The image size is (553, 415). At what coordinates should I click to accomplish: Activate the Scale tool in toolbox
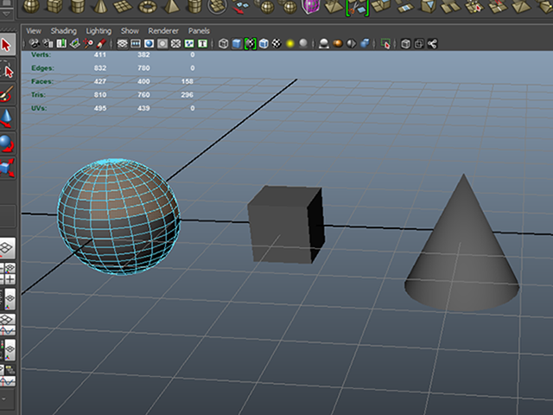click(x=7, y=168)
